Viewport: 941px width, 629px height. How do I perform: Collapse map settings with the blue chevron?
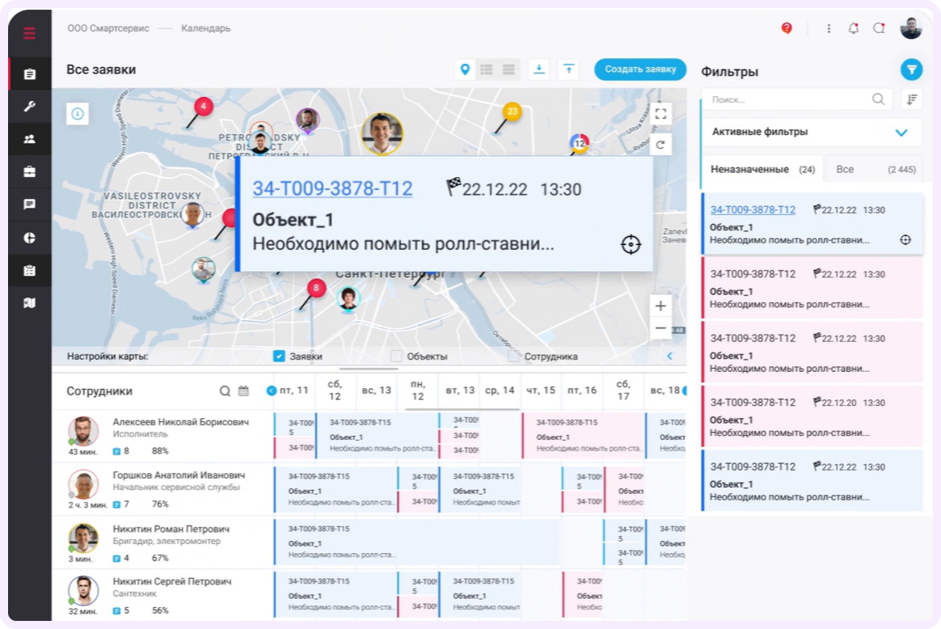(x=669, y=356)
